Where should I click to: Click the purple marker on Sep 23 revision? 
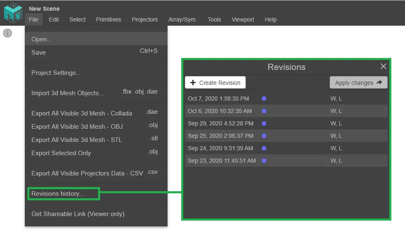[264, 161]
